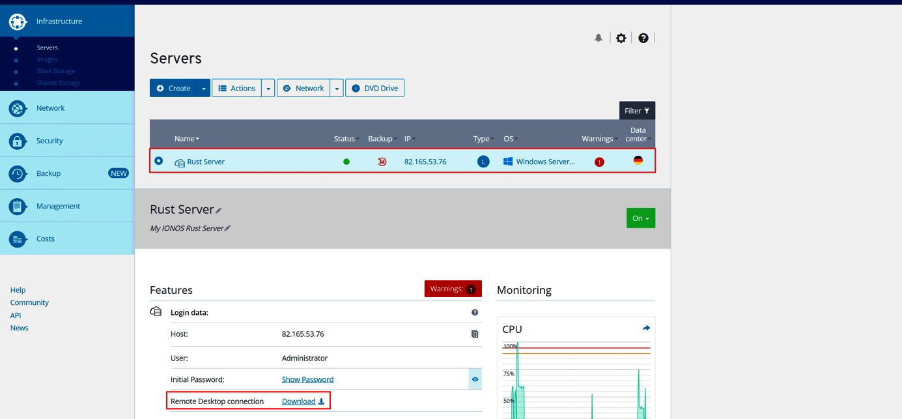Screen dimensions: 902x419
Task: Open the Actions dropdown arrow
Action: [268, 87]
